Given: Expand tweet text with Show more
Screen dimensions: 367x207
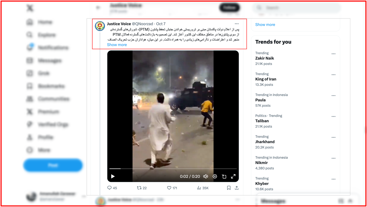Looking at the screenshot, I should tap(117, 45).
